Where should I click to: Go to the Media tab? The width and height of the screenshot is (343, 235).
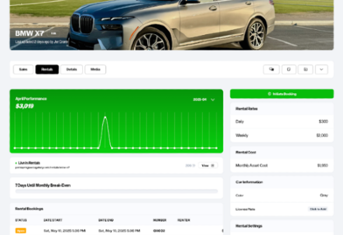(x=95, y=69)
